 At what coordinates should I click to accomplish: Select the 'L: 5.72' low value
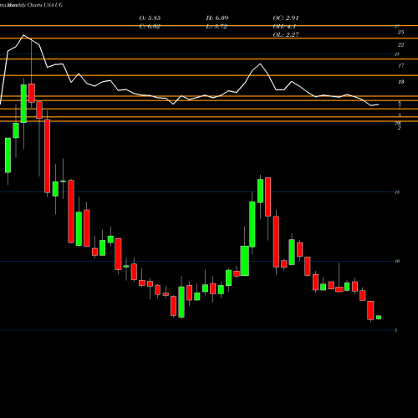(217, 27)
